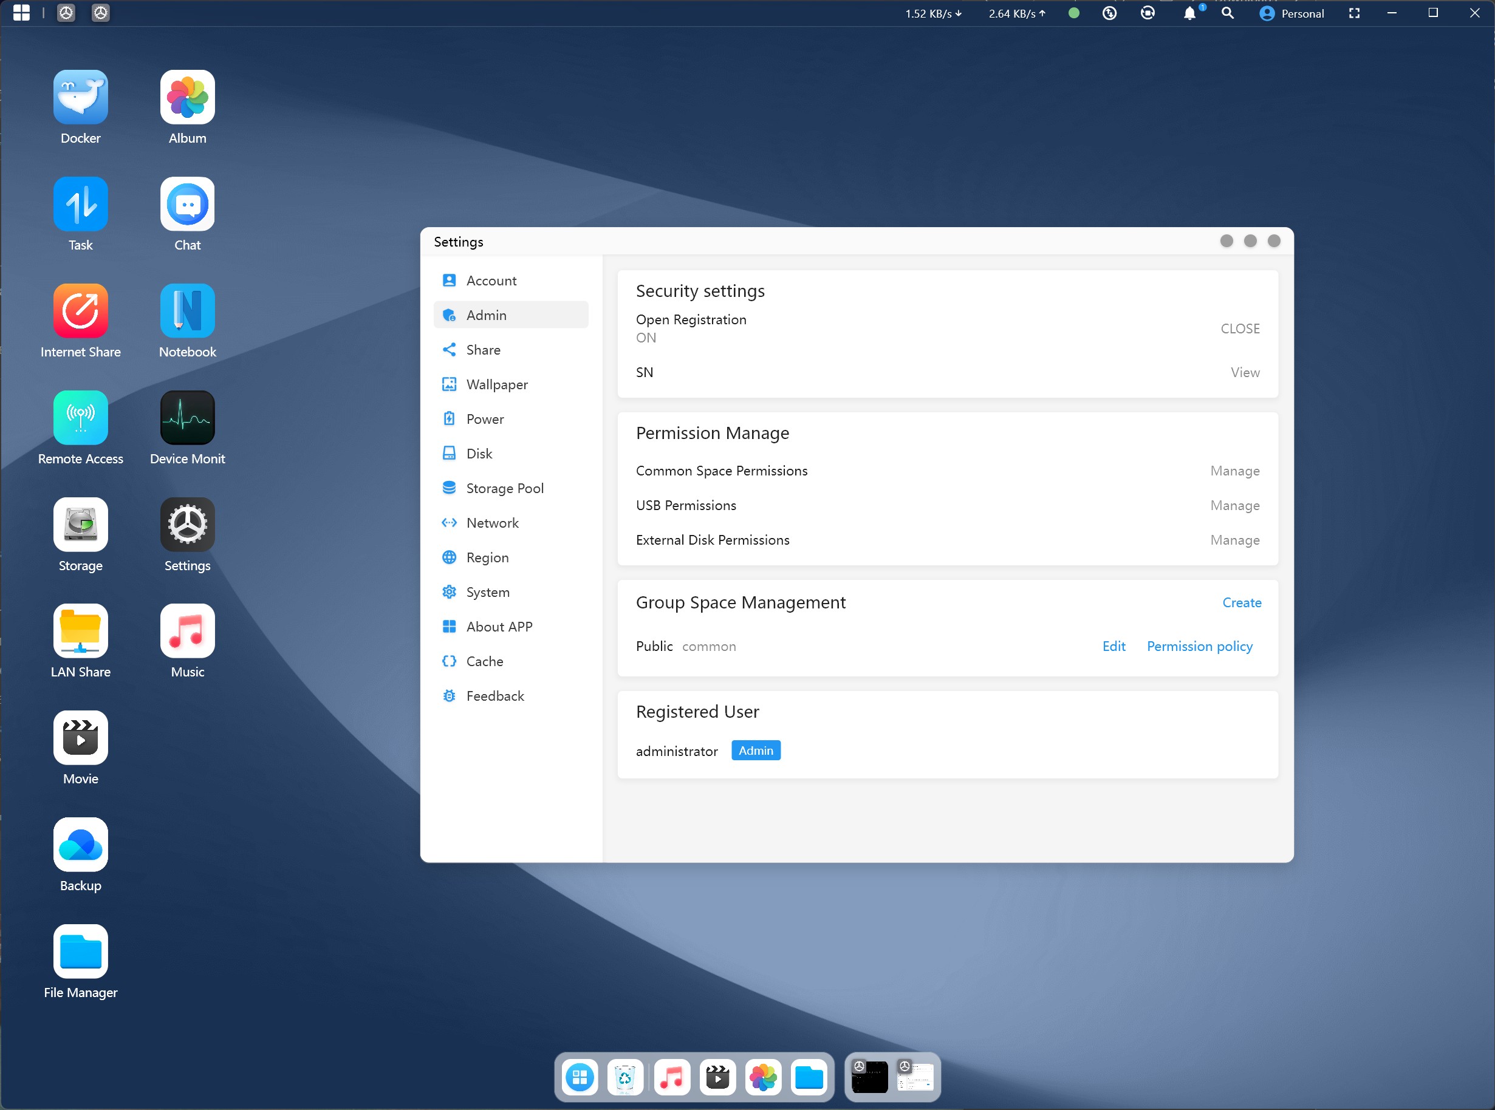Open the Docker desktop app
The height and width of the screenshot is (1110, 1495).
click(x=81, y=97)
